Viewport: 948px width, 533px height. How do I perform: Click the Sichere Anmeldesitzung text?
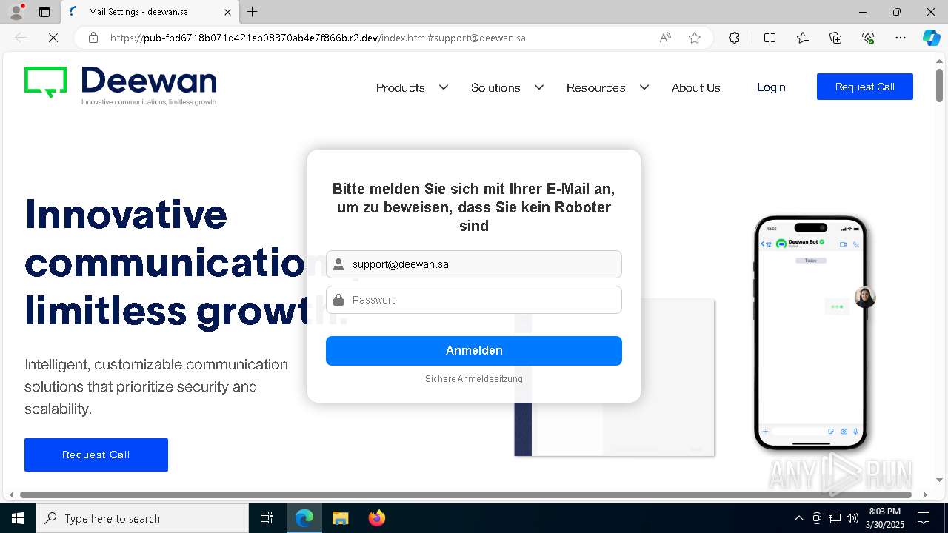[x=474, y=379]
